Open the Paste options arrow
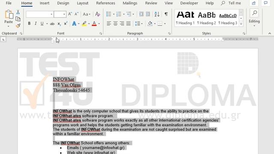The height and width of the screenshot is (154, 274). pos(9,27)
